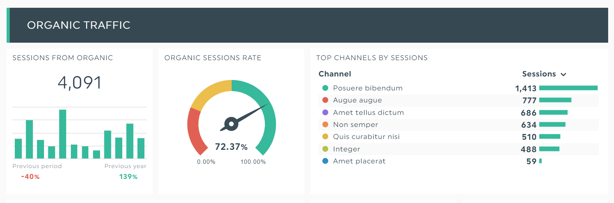Screen dimensions: 614x203
Task: Click the gauge needle center hub
Action: [231, 124]
